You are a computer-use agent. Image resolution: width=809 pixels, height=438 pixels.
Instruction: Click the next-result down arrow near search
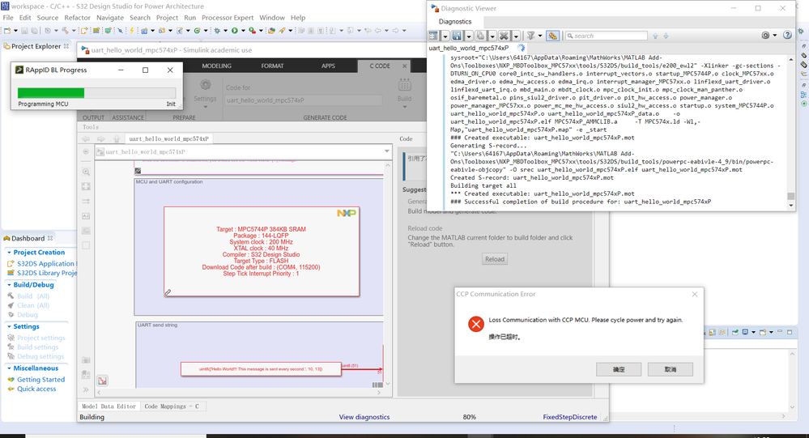(666, 36)
